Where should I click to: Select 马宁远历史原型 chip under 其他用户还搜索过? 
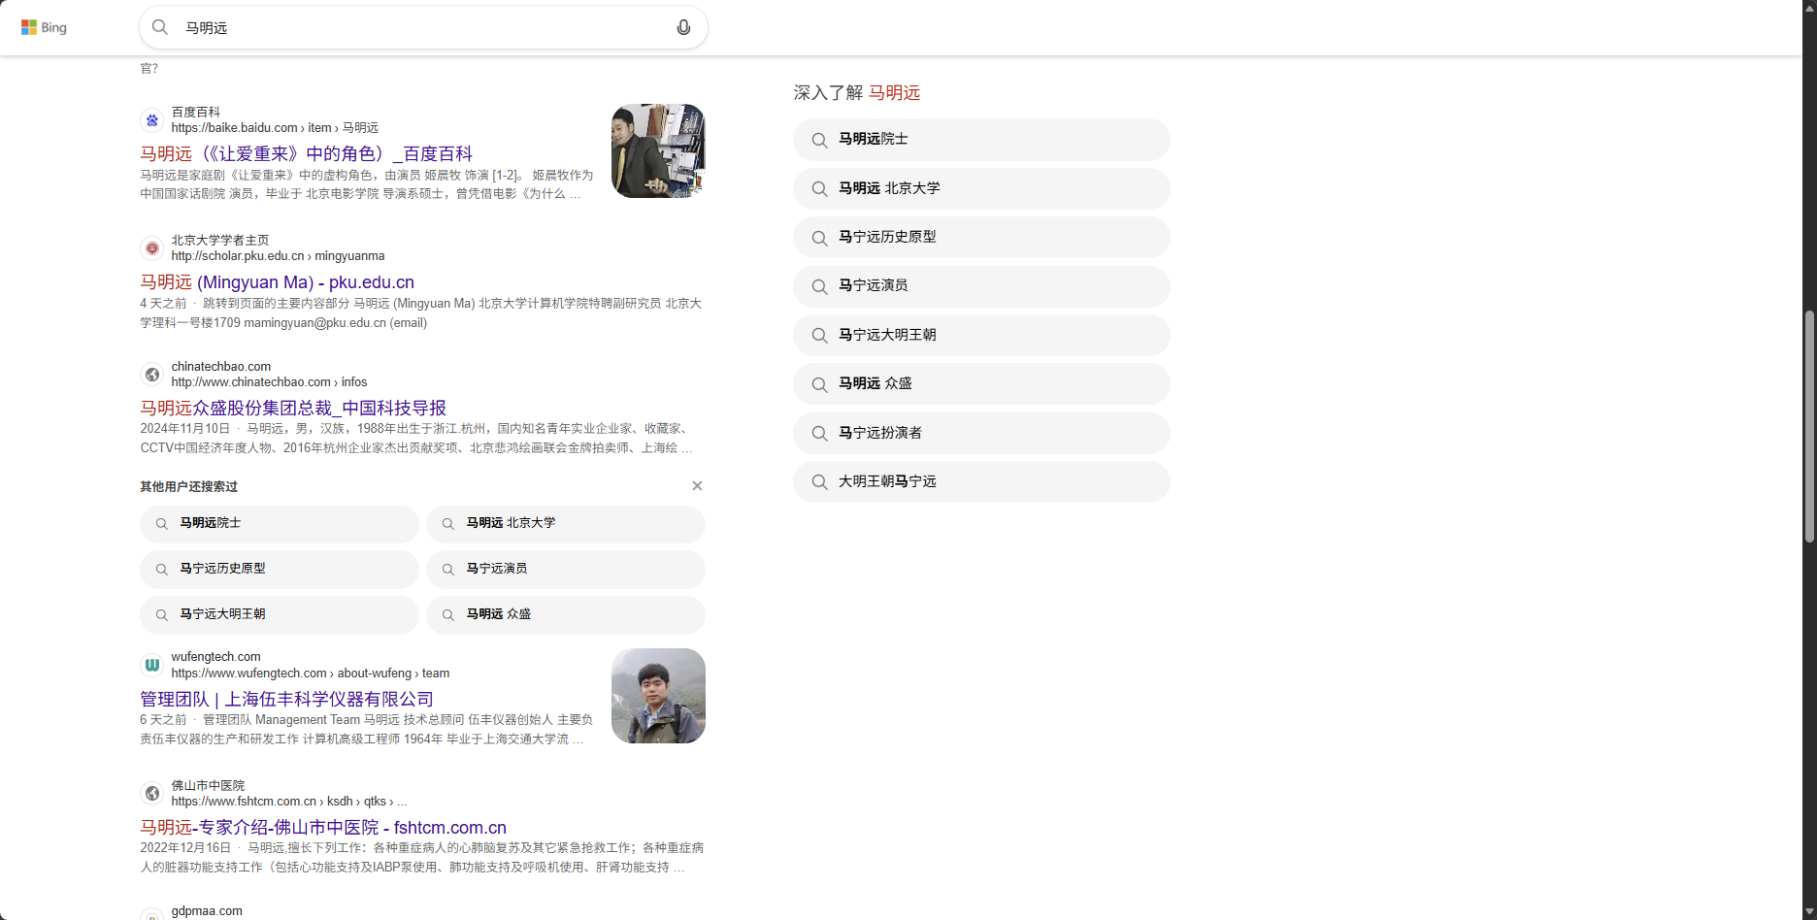(280, 570)
